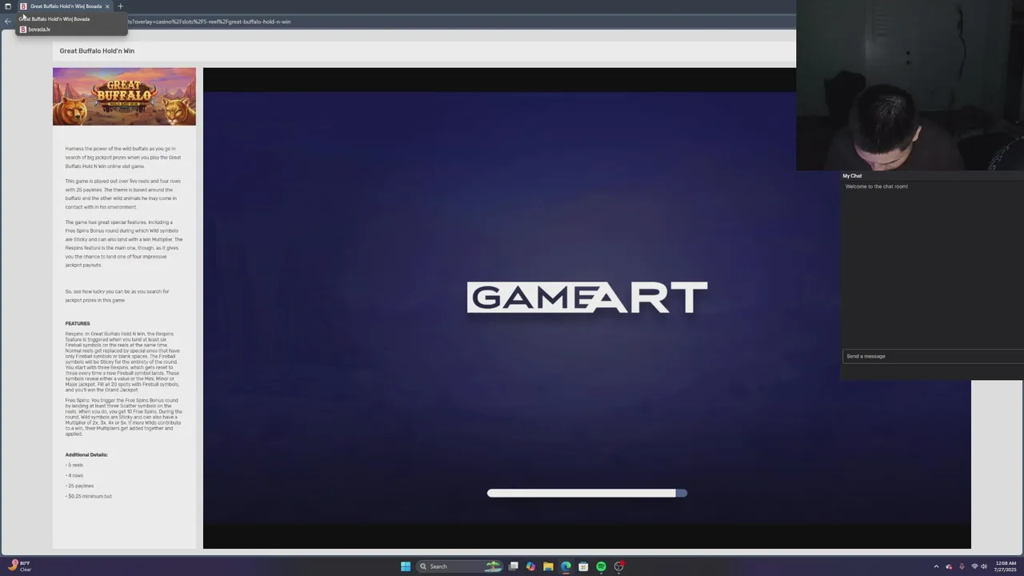The width and height of the screenshot is (1024, 576).
Task: Switch to Microsoft Edge in the taskbar
Action: coord(566,566)
